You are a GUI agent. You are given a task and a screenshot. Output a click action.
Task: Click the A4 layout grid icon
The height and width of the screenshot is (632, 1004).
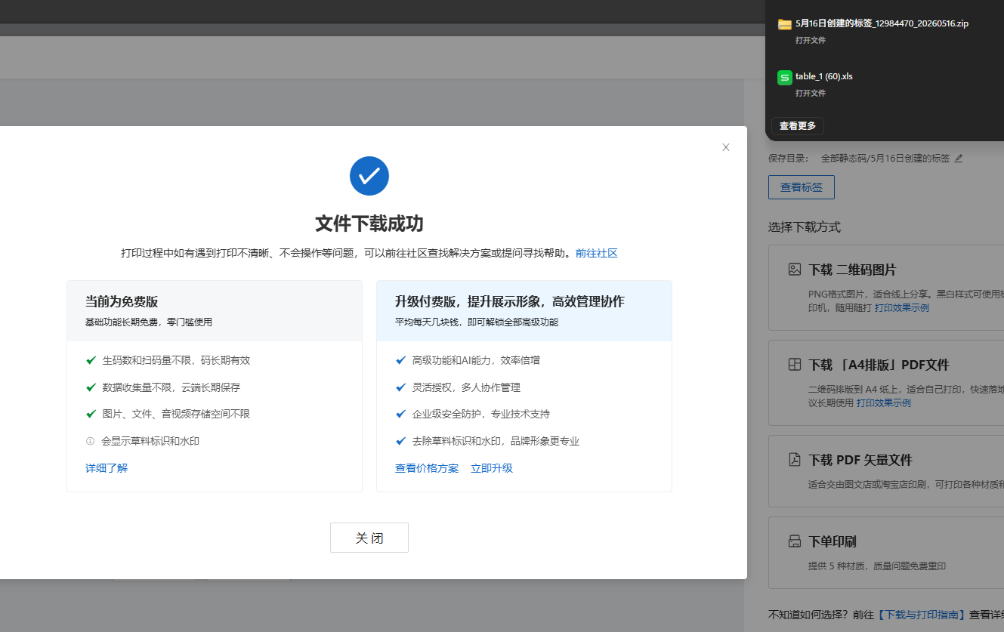pos(794,364)
